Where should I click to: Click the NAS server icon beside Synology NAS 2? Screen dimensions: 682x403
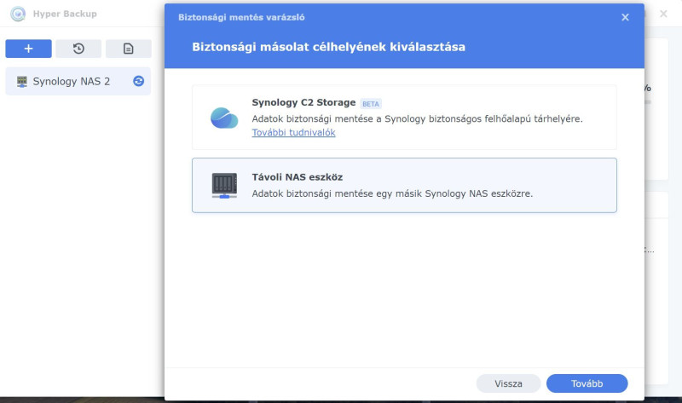22,81
